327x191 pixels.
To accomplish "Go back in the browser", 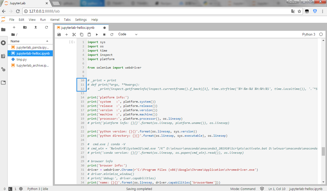I will click(4, 11).
